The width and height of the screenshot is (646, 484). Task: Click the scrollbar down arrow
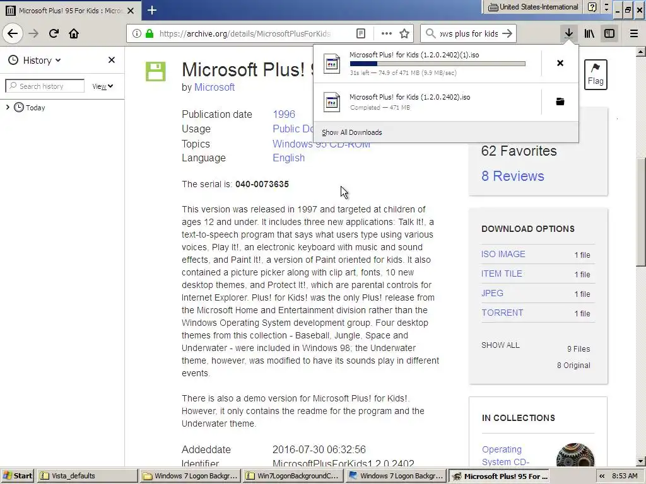640,462
